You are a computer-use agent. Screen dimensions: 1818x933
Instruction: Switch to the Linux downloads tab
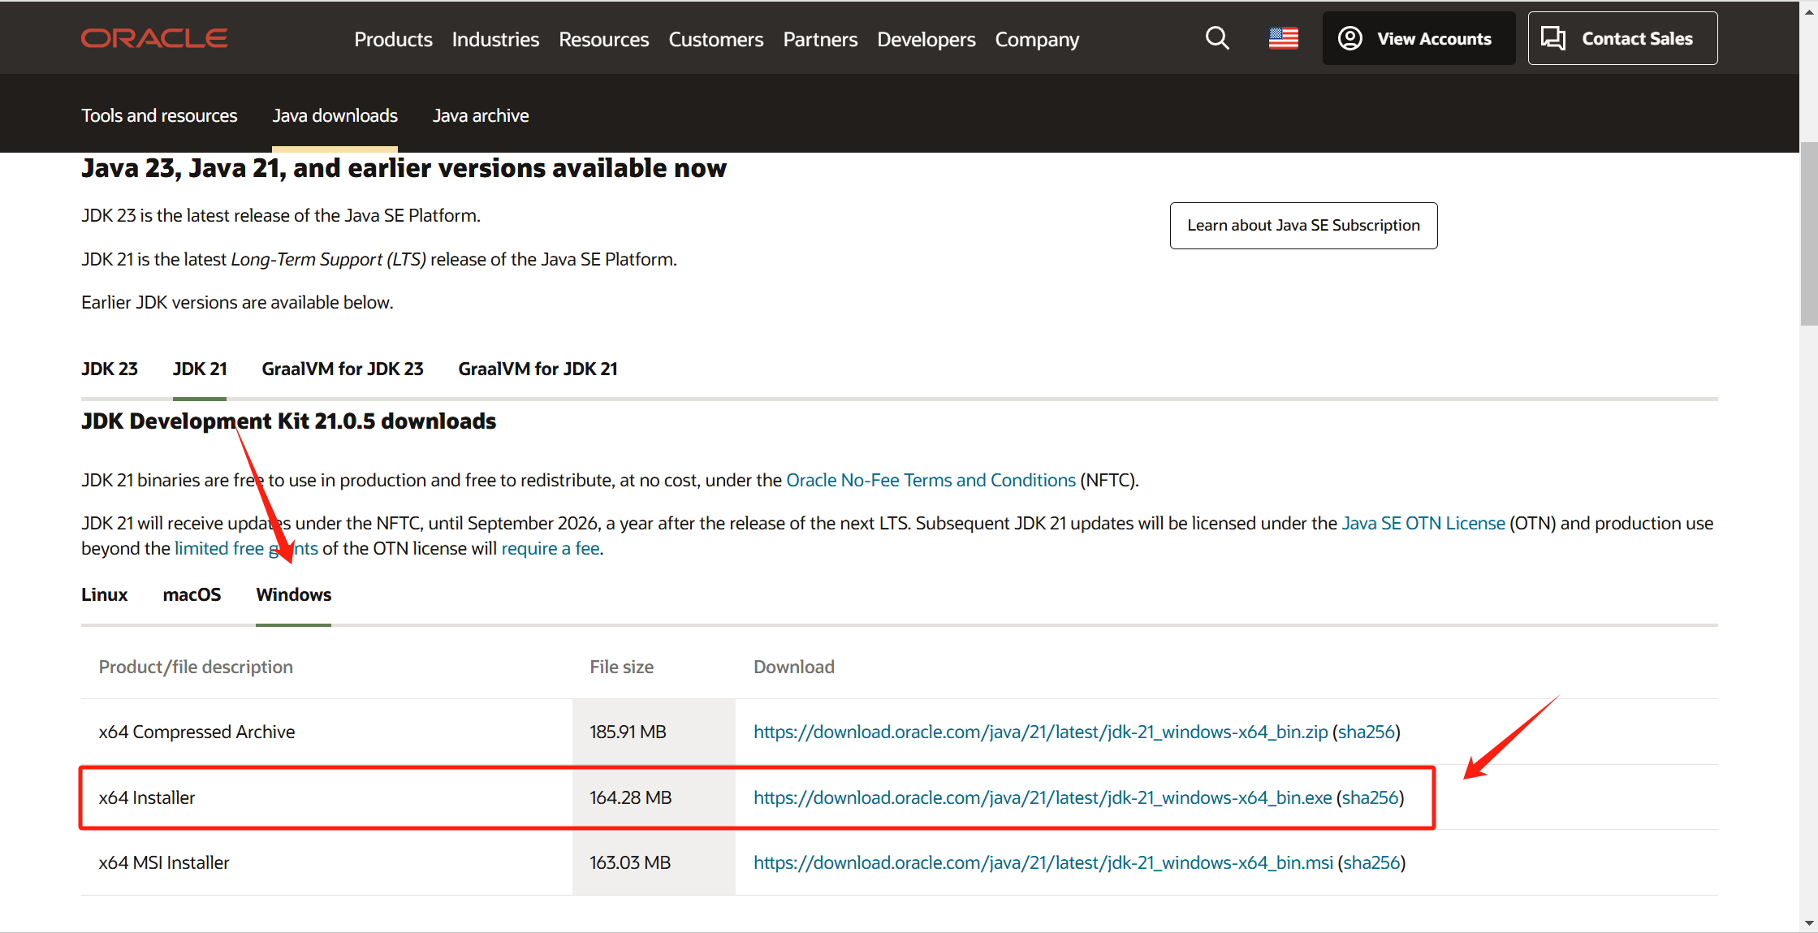(x=104, y=594)
